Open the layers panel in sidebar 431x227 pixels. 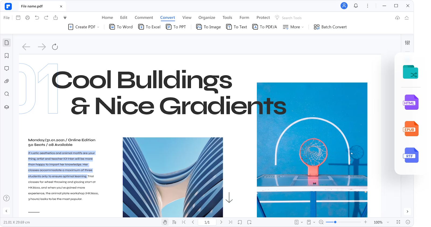(7, 107)
